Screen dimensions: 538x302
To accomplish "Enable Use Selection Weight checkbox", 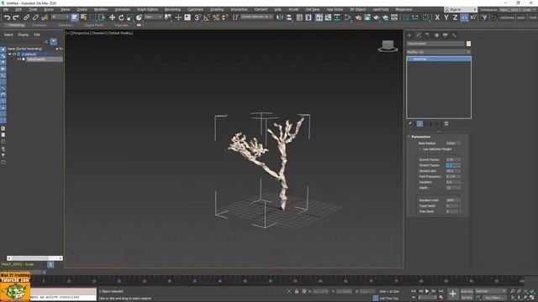I will click(420, 149).
